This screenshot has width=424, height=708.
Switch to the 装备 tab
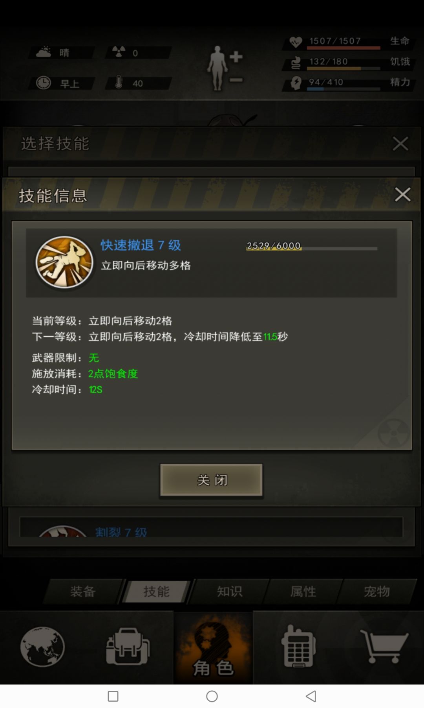(83, 591)
